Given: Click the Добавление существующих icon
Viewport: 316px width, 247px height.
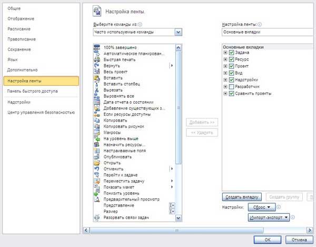Looking at the screenshot, I should point(97,108).
